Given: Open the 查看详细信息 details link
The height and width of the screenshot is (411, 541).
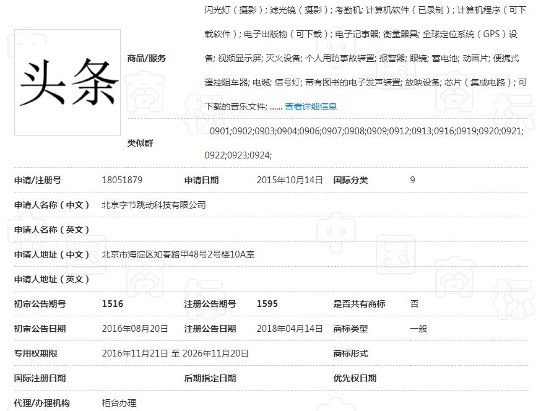Looking at the screenshot, I should [310, 106].
